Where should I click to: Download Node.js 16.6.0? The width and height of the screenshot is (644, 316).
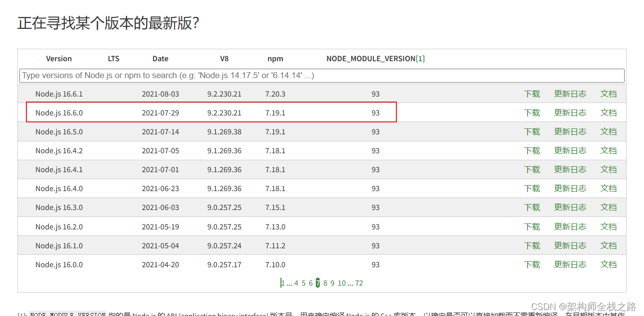(532, 113)
